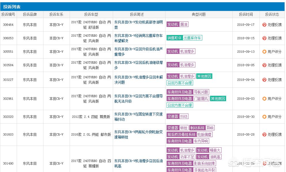Select the 车身附件及电器 门窗漏风 tag

click(188, 99)
